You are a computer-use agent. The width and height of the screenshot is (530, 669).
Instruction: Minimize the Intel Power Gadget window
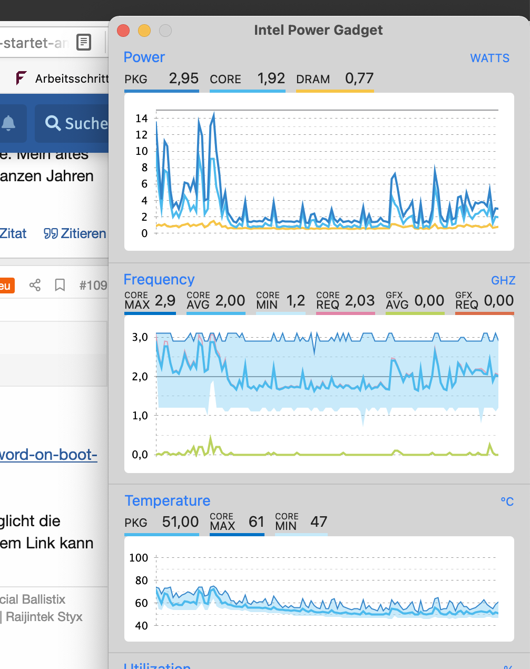coord(144,31)
